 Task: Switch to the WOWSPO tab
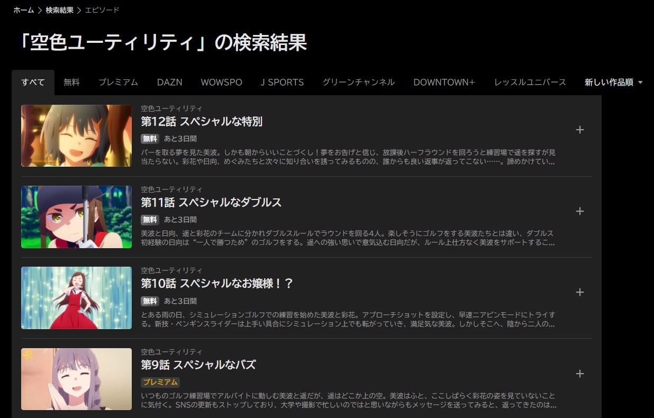click(221, 83)
